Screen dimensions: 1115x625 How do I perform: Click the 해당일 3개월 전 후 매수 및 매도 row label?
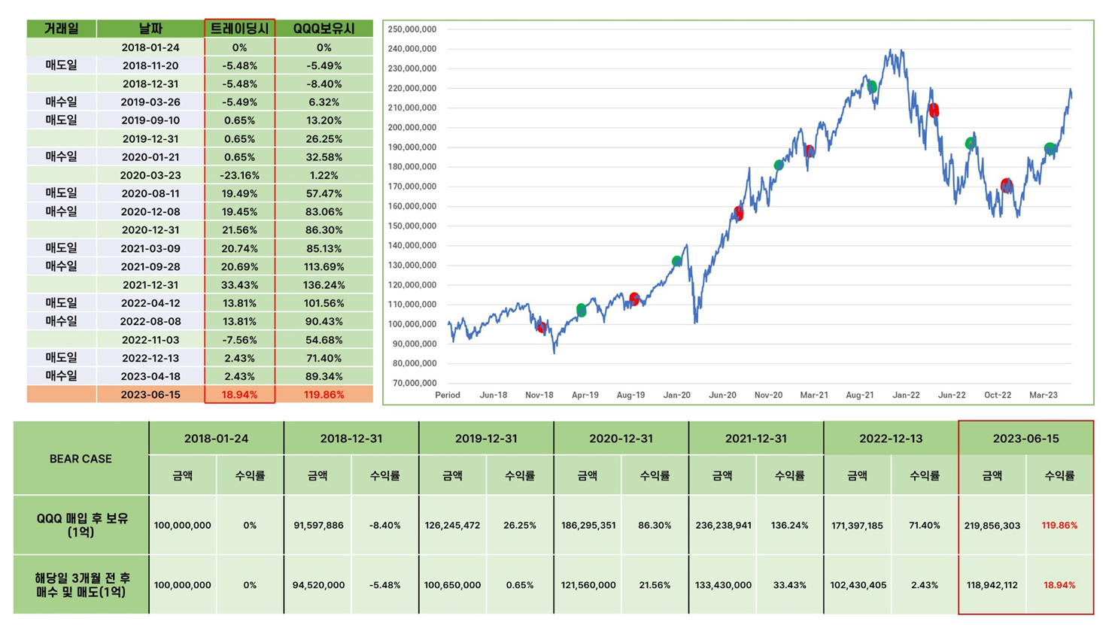[x=82, y=584]
